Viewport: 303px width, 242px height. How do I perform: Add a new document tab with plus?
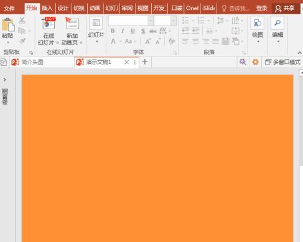click(145, 62)
